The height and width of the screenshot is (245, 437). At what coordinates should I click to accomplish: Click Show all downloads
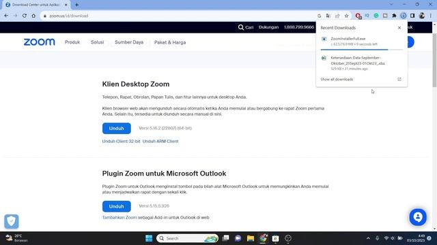pyautogui.click(x=337, y=80)
